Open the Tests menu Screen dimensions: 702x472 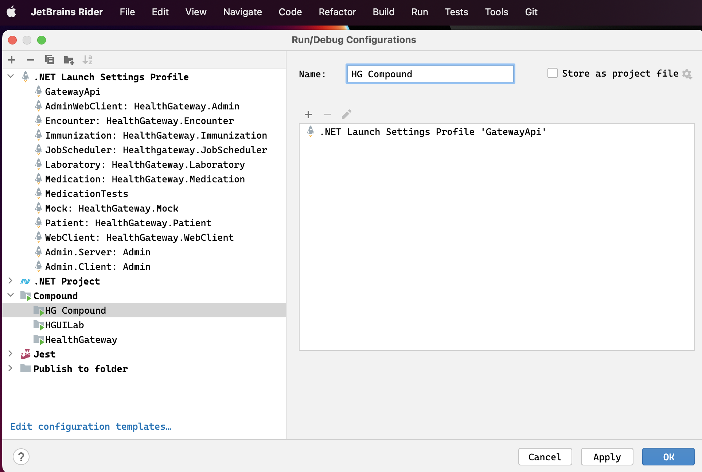[x=456, y=12]
